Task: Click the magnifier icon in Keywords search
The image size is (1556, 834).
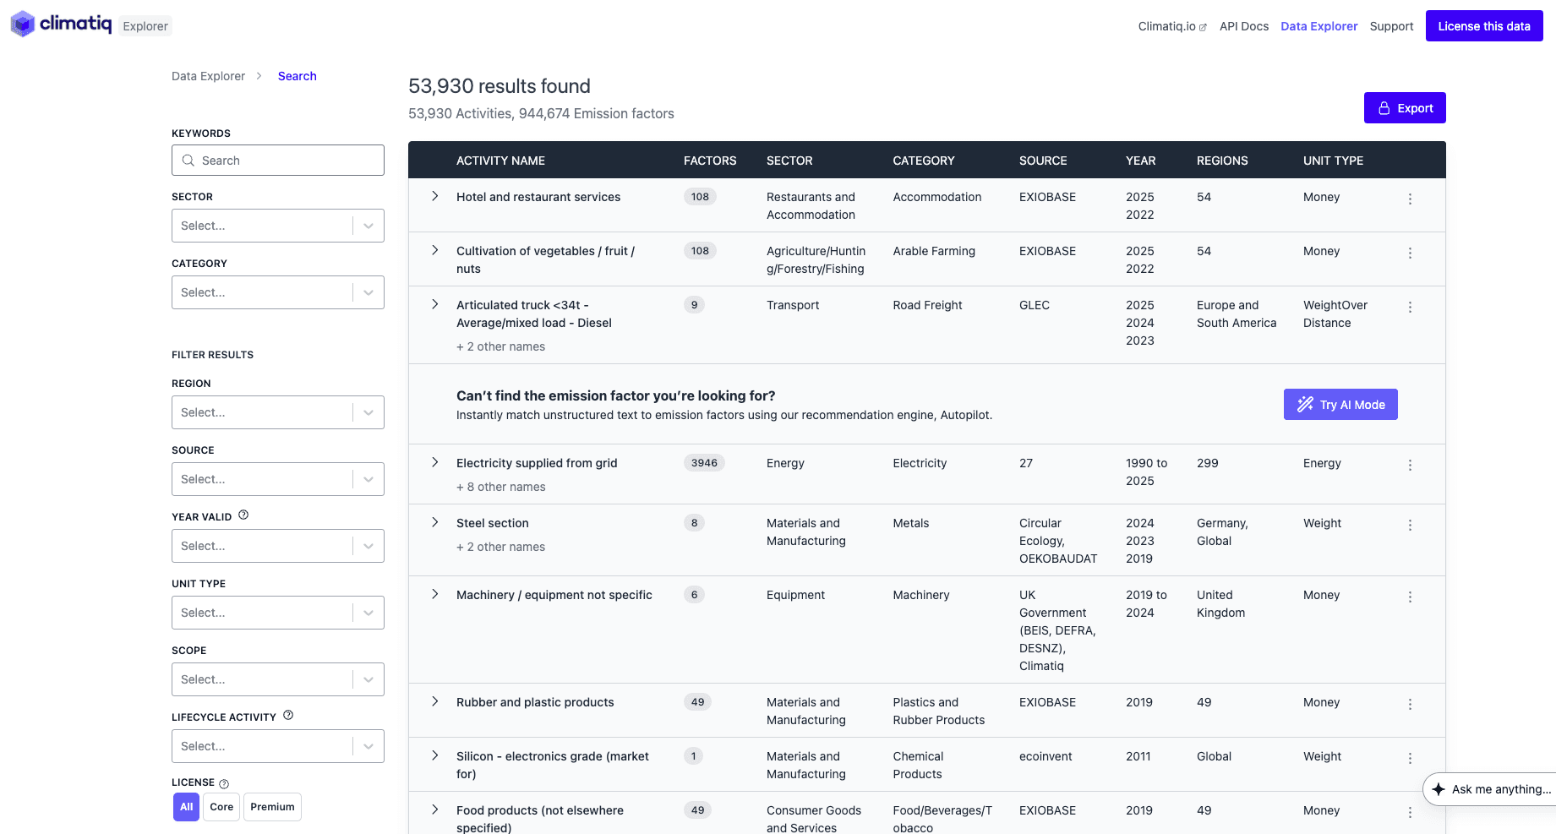Action: pos(188,161)
